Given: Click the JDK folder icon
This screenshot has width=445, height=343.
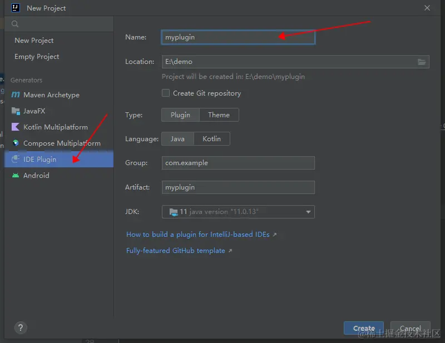Looking at the screenshot, I should click(174, 212).
